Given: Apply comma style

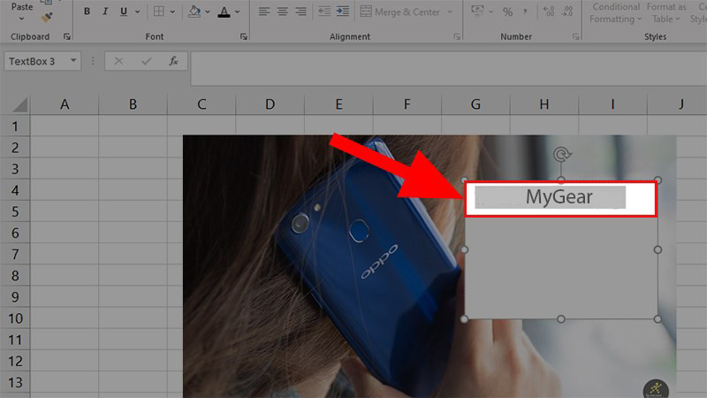Looking at the screenshot, I should 525,11.
